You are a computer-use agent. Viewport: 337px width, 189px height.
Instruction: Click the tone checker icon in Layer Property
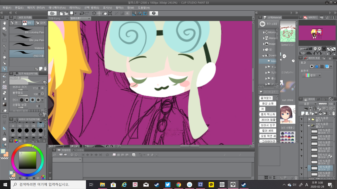pos(322,66)
